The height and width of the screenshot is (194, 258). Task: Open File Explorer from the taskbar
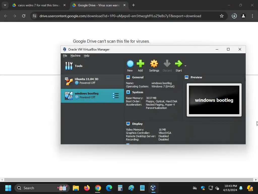(x=76, y=188)
